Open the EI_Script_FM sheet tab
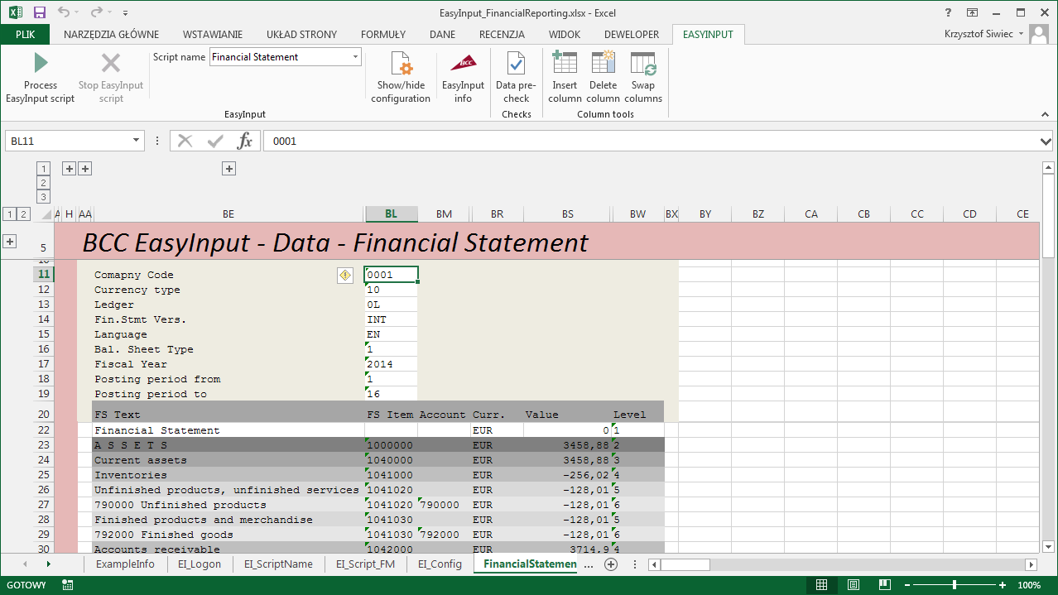 (x=365, y=564)
